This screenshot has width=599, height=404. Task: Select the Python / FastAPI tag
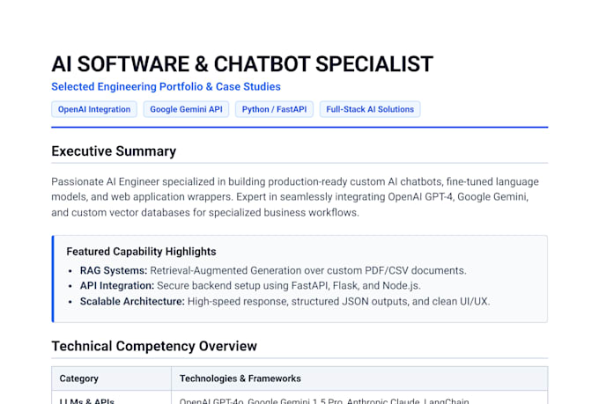[x=274, y=109]
